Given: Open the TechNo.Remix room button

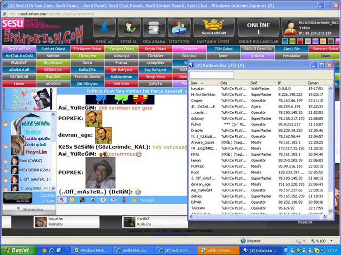Looking at the screenshot, I should pos(87,76).
